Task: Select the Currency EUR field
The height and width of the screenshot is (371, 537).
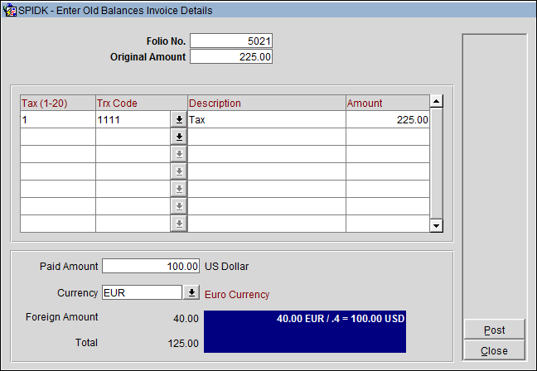Action: click(141, 293)
